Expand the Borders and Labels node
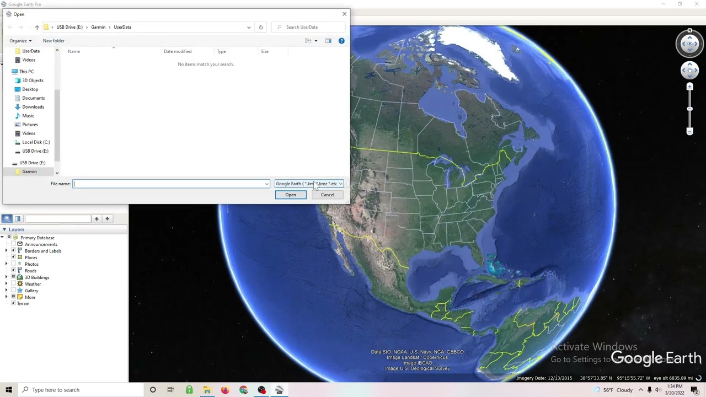Screen dimensions: 706x397 pos(7,251)
